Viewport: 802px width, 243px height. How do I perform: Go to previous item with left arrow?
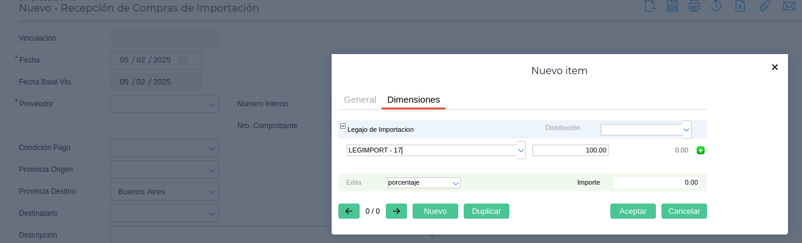(349, 211)
